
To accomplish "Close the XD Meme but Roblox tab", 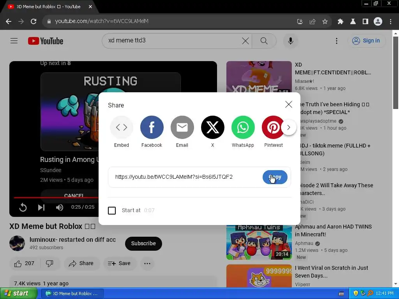I will (90, 7).
